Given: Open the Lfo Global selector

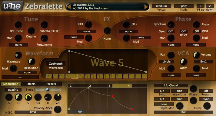Looking at the screenshot, I should pyautogui.click(x=171, y=85).
